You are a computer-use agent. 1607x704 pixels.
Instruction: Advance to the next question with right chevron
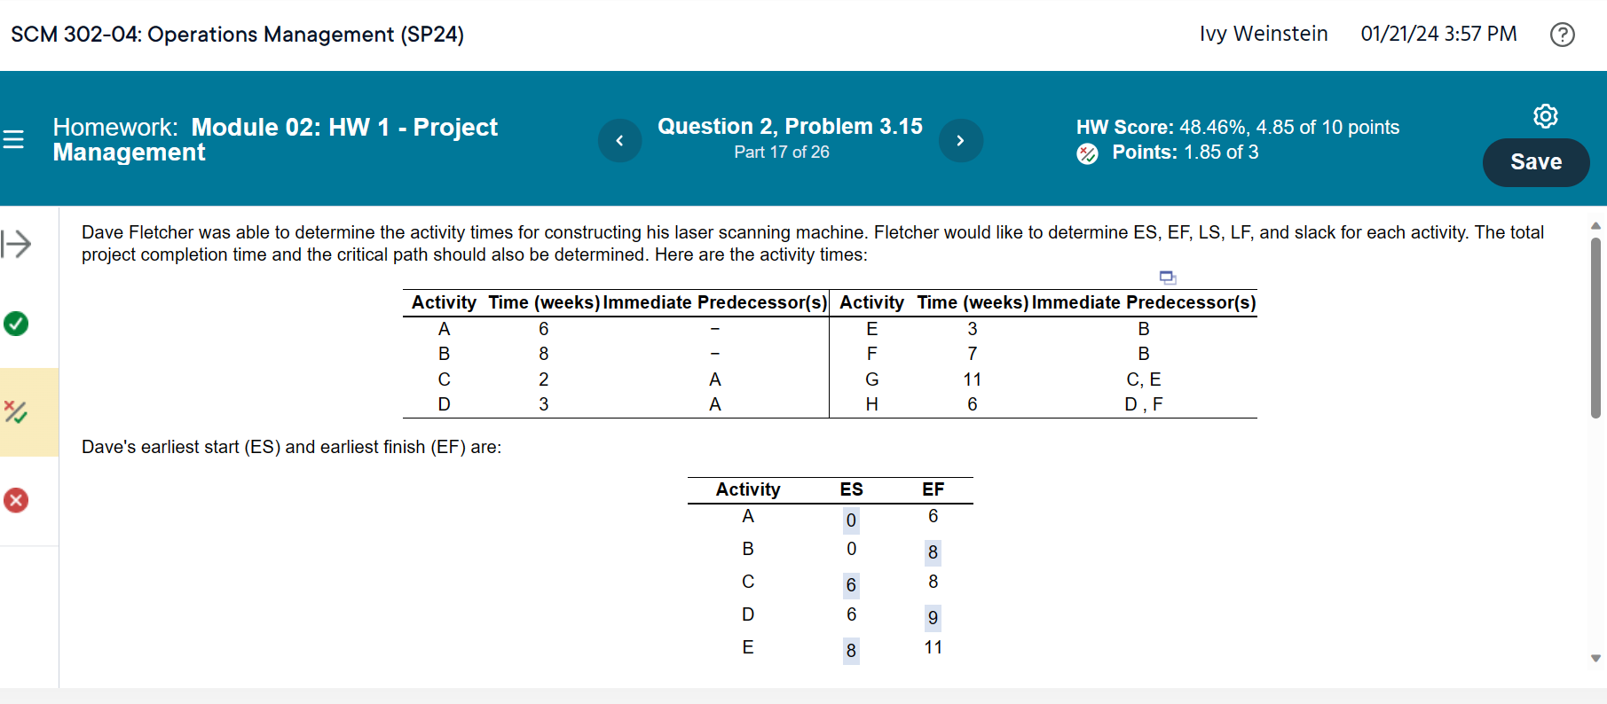(x=960, y=140)
